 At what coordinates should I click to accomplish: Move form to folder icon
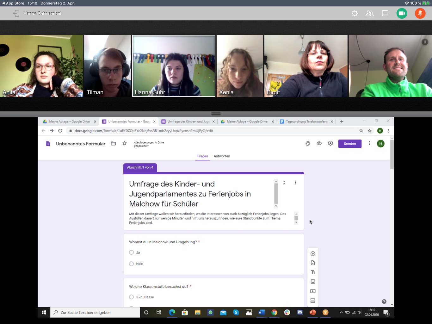pyautogui.click(x=113, y=144)
